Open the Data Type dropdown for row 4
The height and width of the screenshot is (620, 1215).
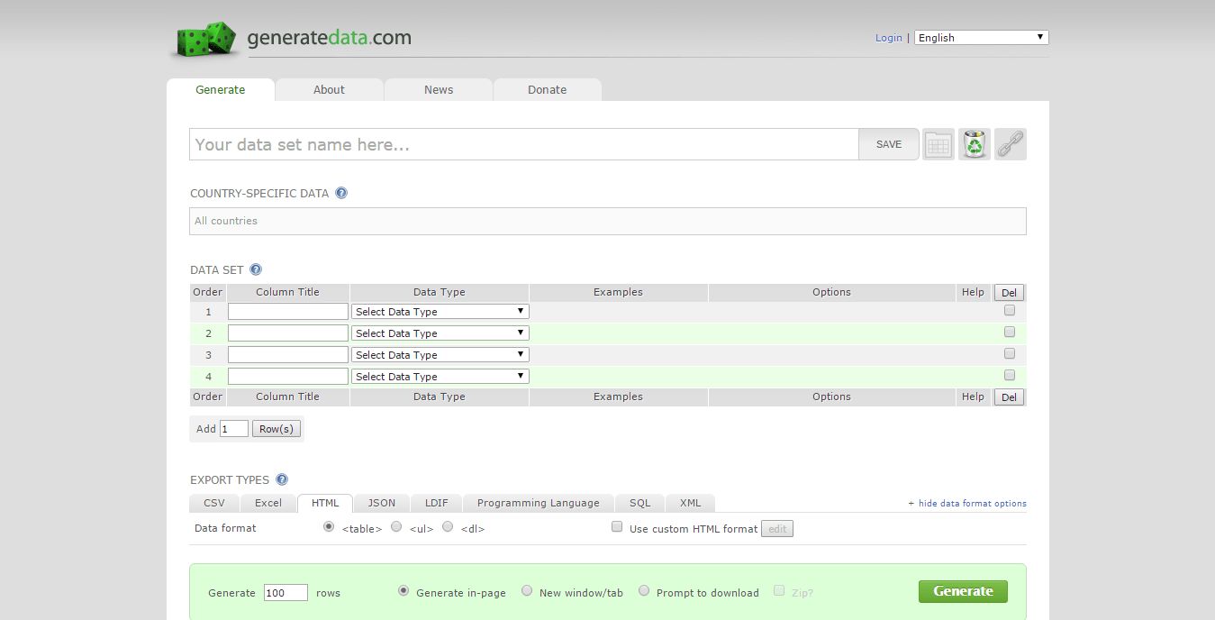point(440,376)
